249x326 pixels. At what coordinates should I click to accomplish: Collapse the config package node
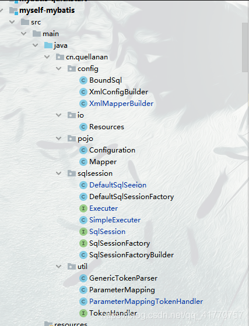click(x=59, y=69)
